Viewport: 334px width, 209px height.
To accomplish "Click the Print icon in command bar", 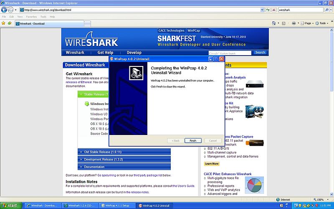I will coord(294,23).
